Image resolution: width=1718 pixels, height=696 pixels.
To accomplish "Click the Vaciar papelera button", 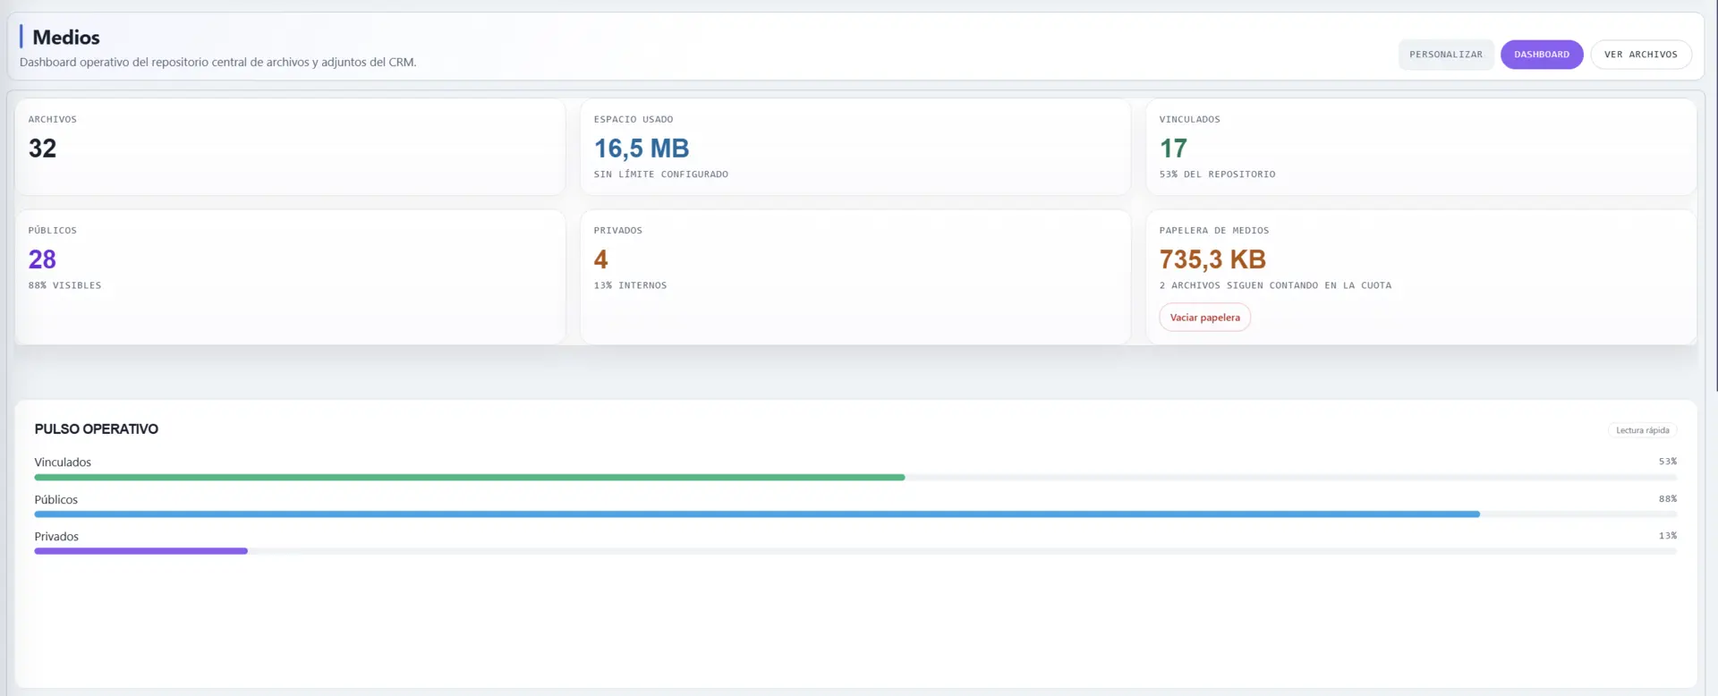I will tap(1204, 318).
